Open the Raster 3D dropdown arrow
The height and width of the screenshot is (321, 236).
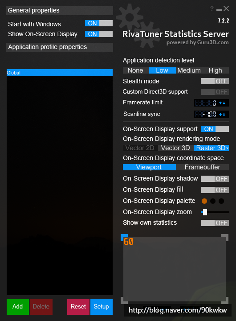(x=227, y=148)
